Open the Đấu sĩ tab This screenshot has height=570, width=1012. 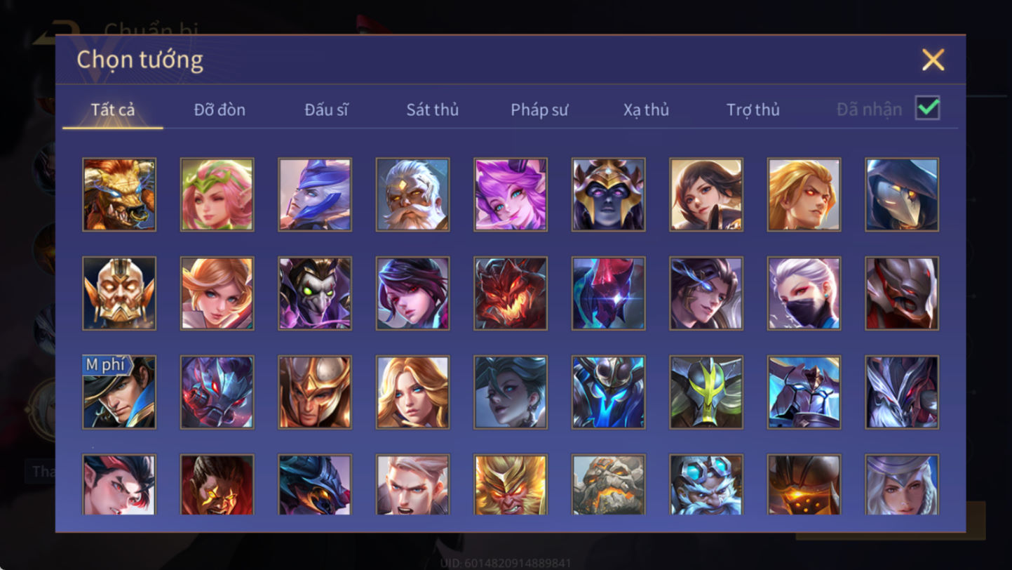(x=326, y=110)
